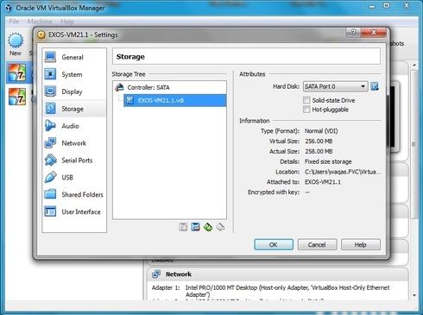Open Machine menu in VirtualBox Manager
Screen dimensions: 423x315
(40, 22)
